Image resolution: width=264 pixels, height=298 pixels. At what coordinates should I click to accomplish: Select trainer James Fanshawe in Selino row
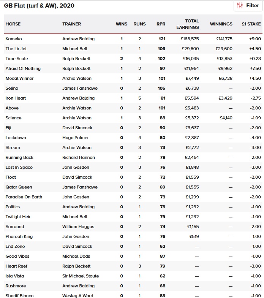(x=80, y=88)
